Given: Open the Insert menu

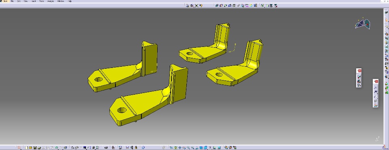Looking at the screenshot, I should pyautogui.click(x=34, y=1).
